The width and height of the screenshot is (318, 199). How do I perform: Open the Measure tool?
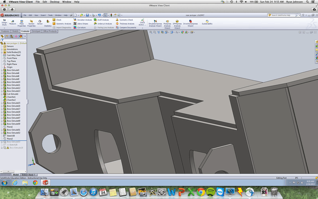[12, 22]
